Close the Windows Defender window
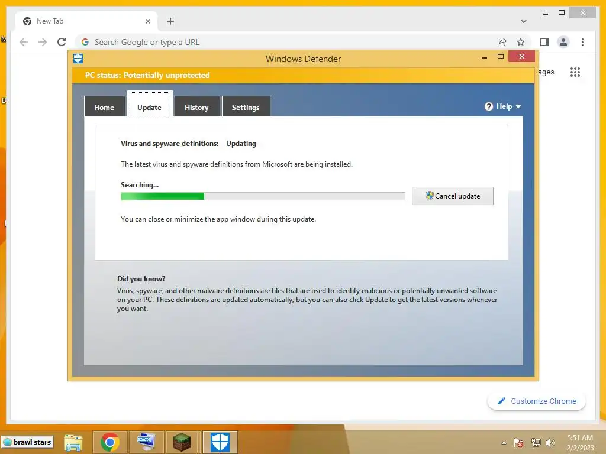The height and width of the screenshot is (454, 606). (522, 57)
